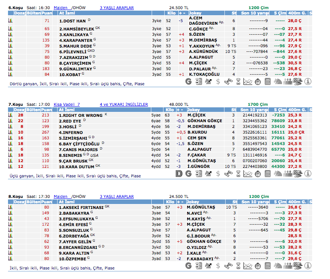Sort race 7 by Puan column header
The image size is (330, 279).
coord(46,110)
